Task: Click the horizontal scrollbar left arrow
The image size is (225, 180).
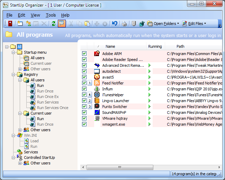Action: click(83, 167)
